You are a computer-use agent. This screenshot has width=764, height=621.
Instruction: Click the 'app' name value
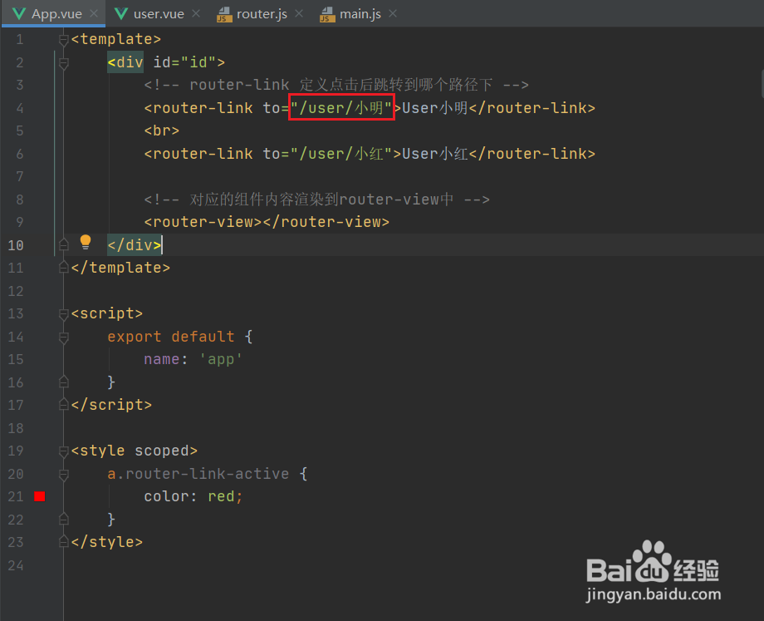tap(220, 359)
